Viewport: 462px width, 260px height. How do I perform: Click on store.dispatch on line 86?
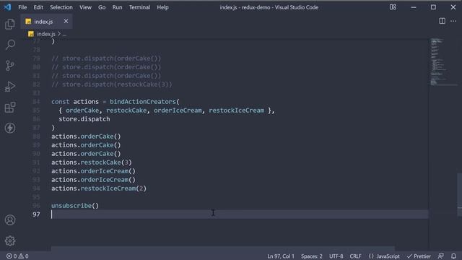click(x=84, y=118)
